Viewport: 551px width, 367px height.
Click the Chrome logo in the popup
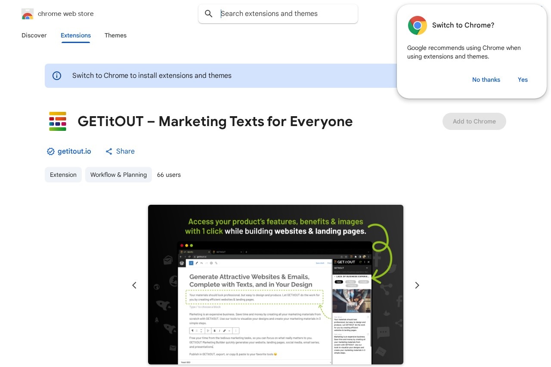tap(418, 25)
